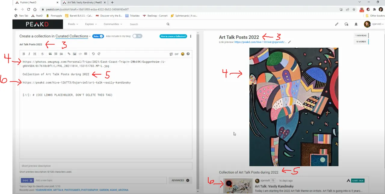
Task: Apply strikethrough formatting
Action: pyautogui.click(x=42, y=54)
